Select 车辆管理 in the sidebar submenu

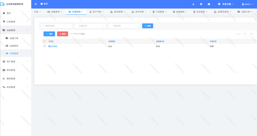click(x=16, y=53)
